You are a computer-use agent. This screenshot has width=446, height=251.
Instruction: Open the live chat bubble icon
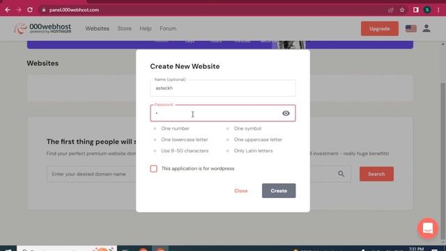428,228
